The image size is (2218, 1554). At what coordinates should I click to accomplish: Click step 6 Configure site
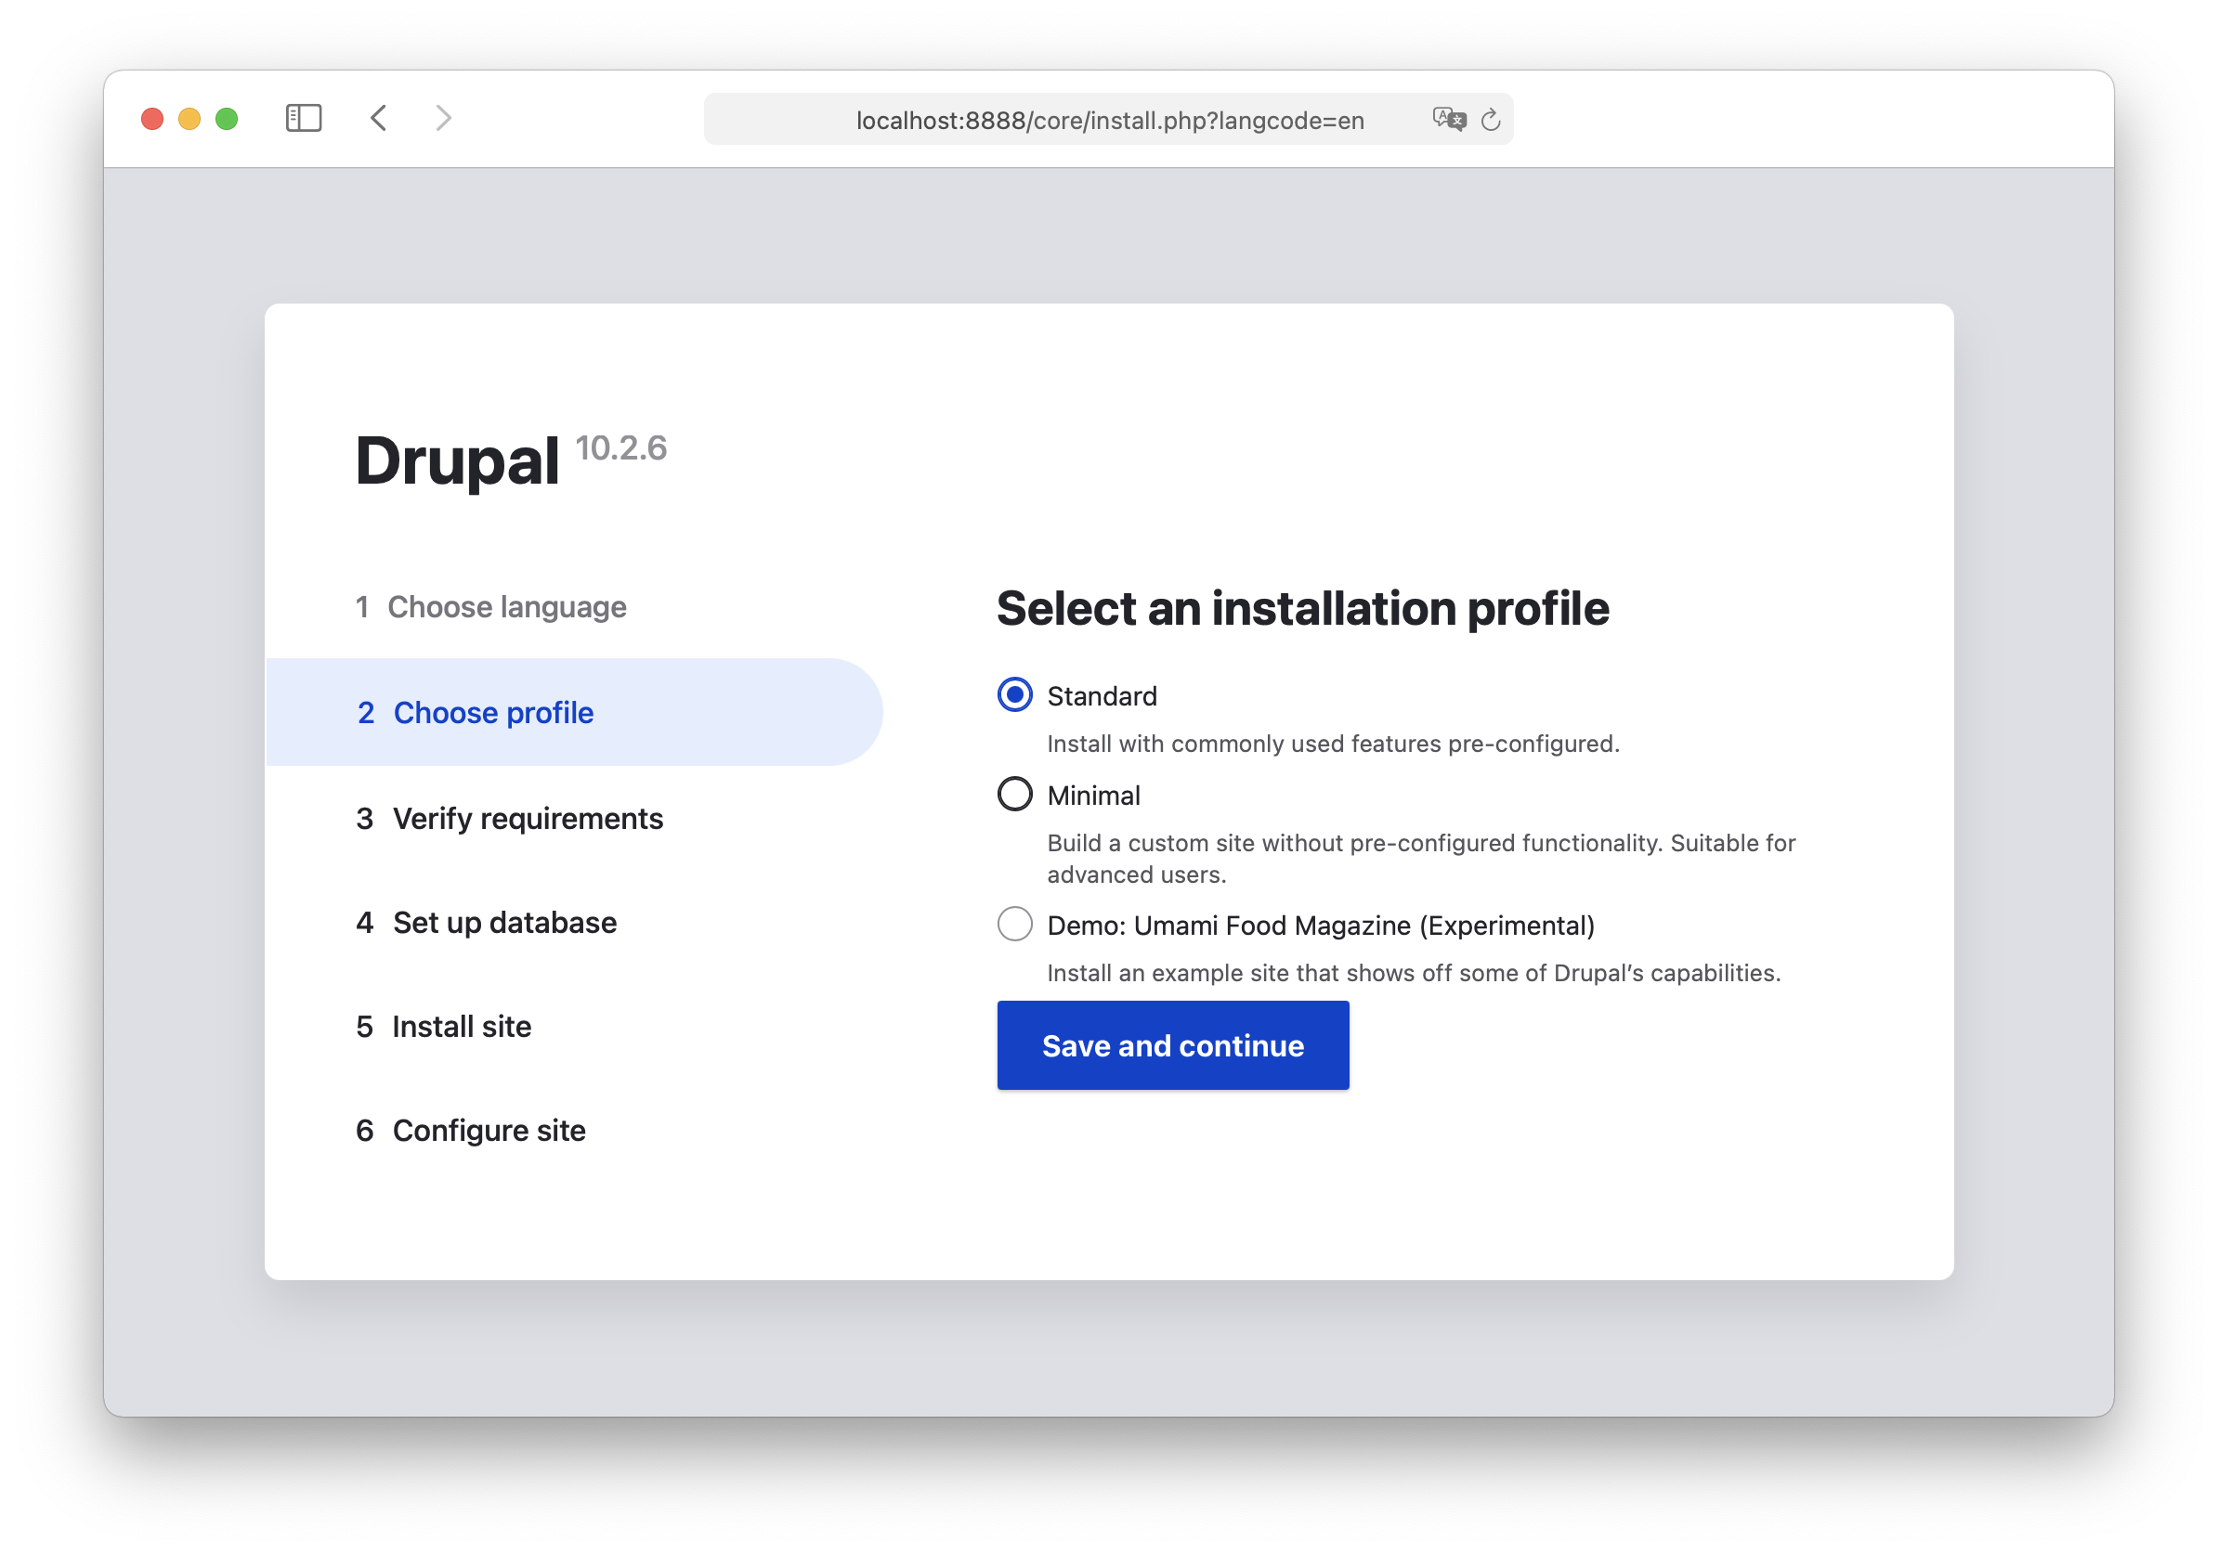[471, 1131]
